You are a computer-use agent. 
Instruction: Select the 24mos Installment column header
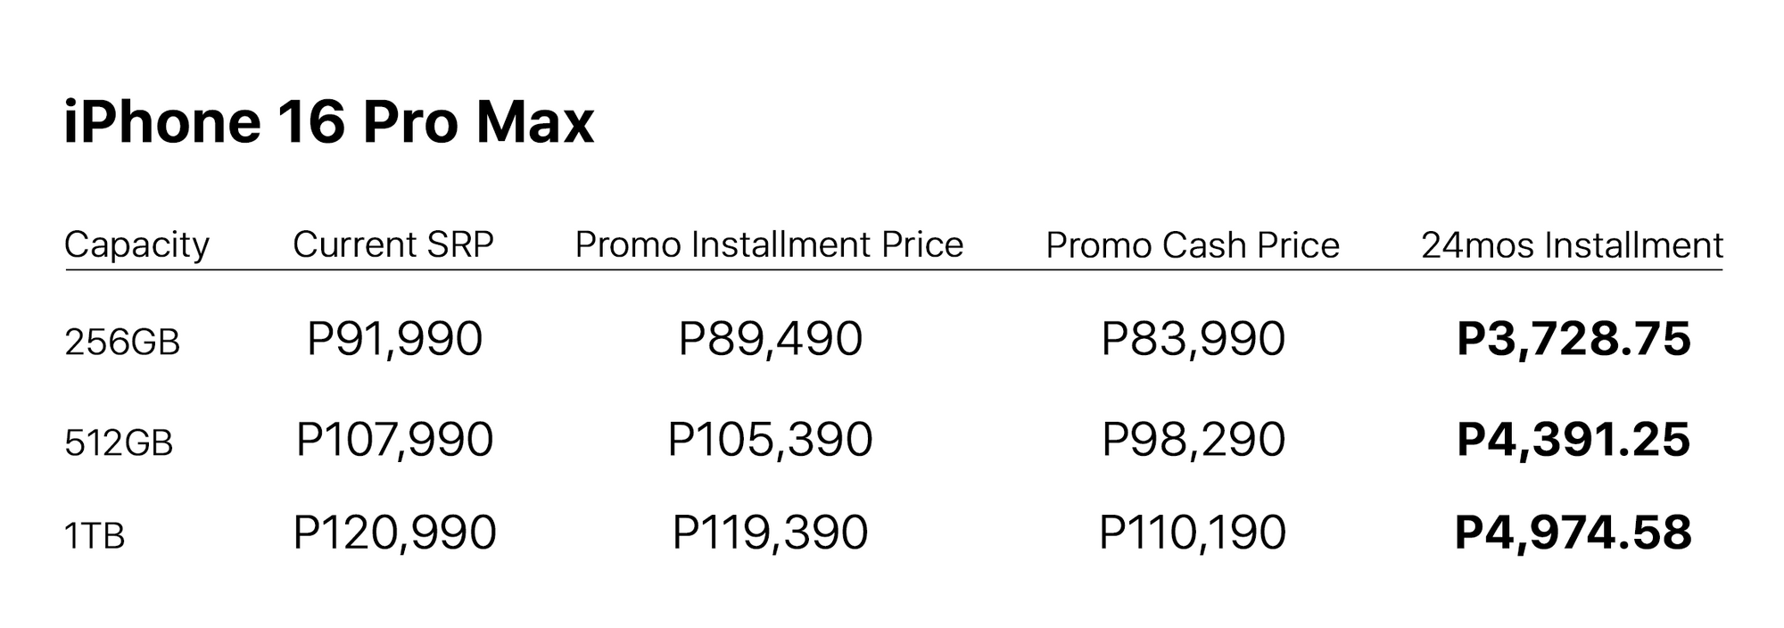coord(1572,244)
